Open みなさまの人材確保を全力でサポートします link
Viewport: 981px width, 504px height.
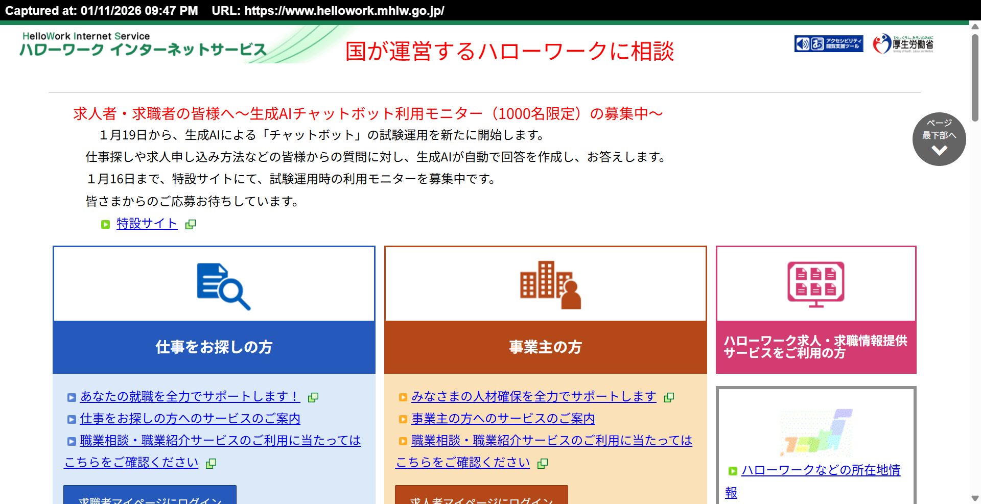pyautogui.click(x=534, y=396)
